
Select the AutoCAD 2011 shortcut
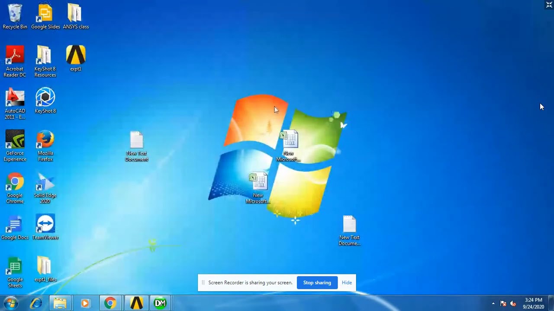click(x=15, y=104)
